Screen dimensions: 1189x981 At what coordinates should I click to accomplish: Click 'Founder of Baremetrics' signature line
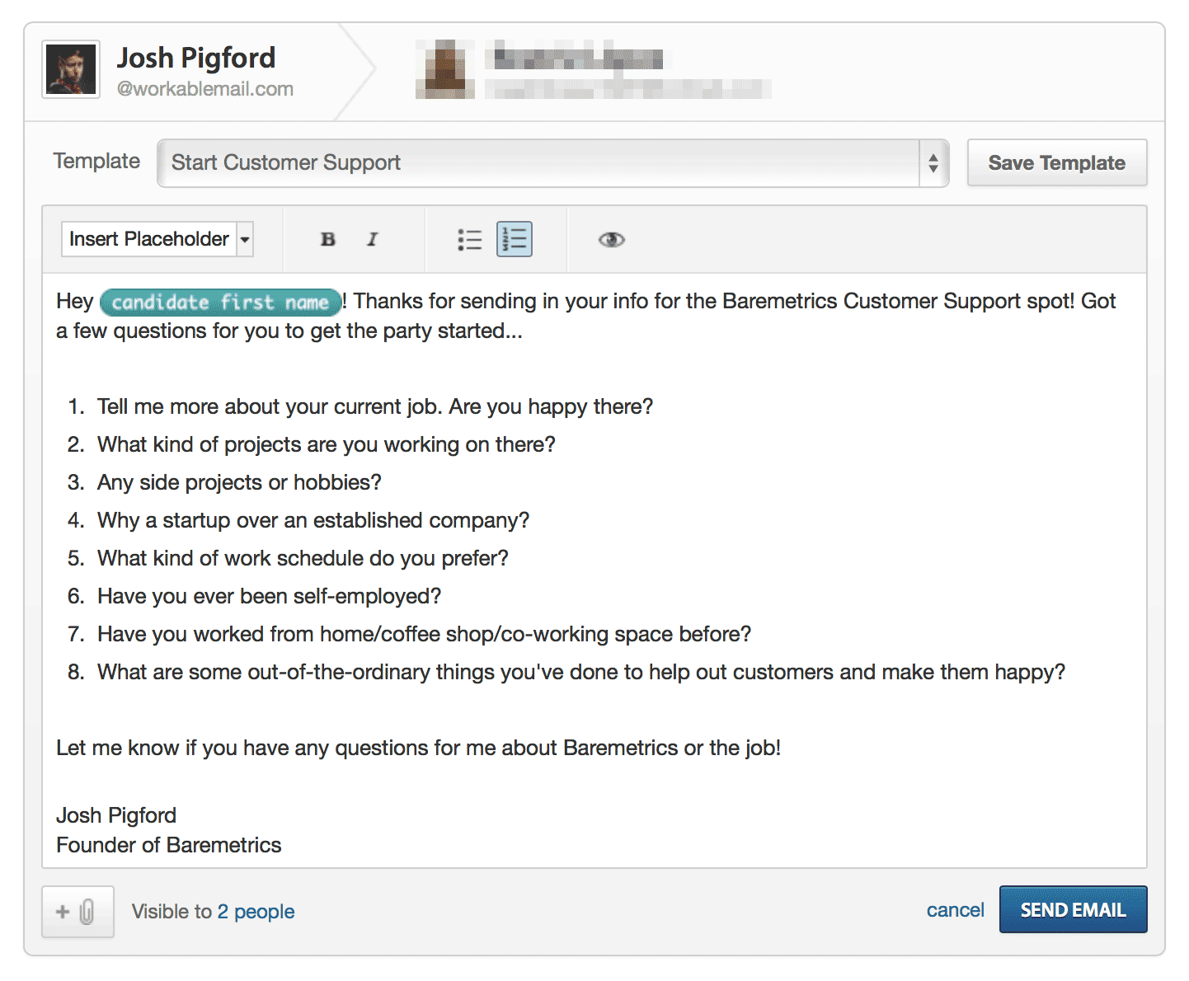pos(168,845)
